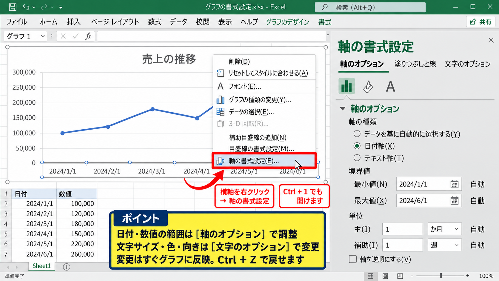Click the 補助 unit value field
Screen dimensions: 499x281
pos(402,245)
